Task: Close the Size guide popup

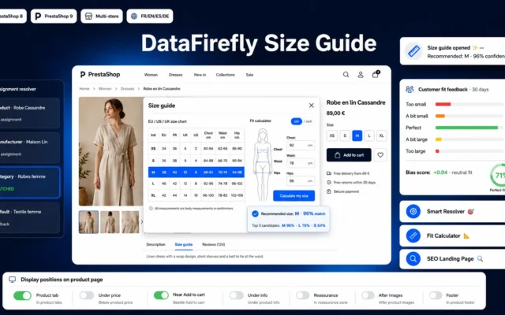Action: [311, 106]
